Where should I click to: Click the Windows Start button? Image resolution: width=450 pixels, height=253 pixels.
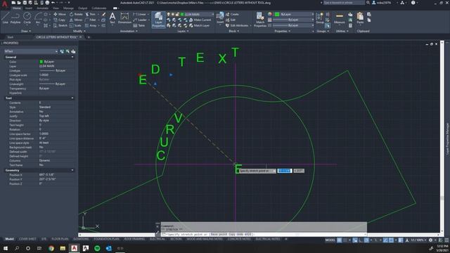point(5,248)
